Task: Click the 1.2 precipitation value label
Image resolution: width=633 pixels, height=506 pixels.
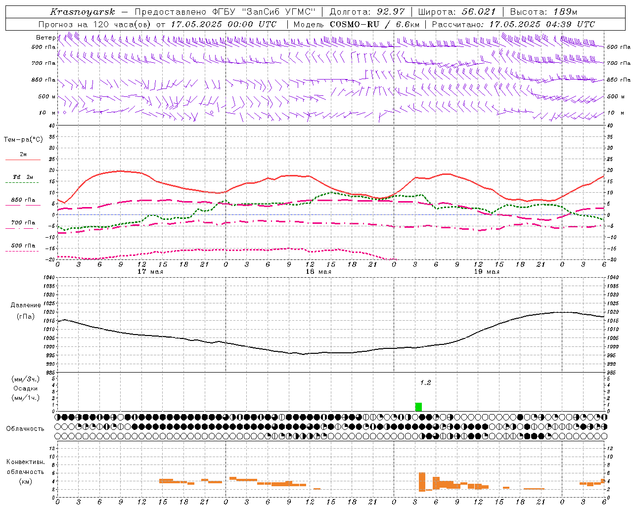Action: (425, 383)
